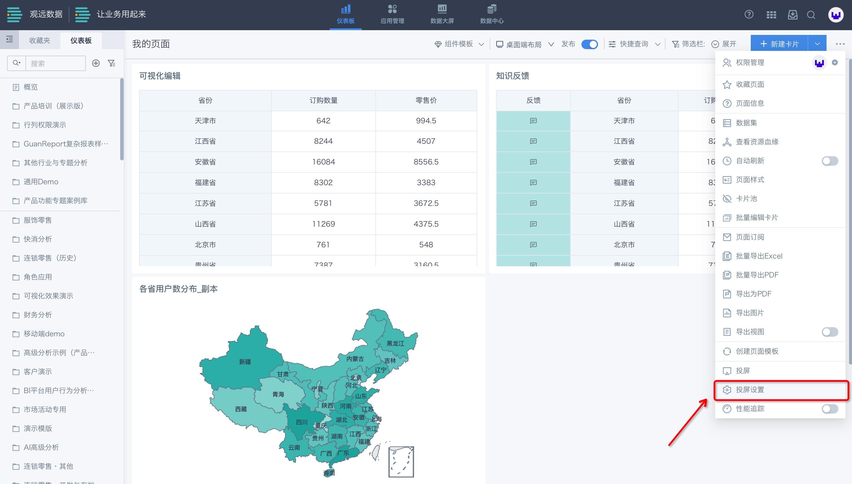Open 页面订阅 from the menu

click(780, 237)
